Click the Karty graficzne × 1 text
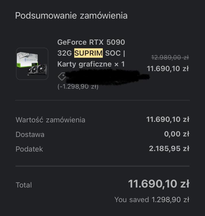Viewport: 205px width, 216px height. click(x=91, y=64)
